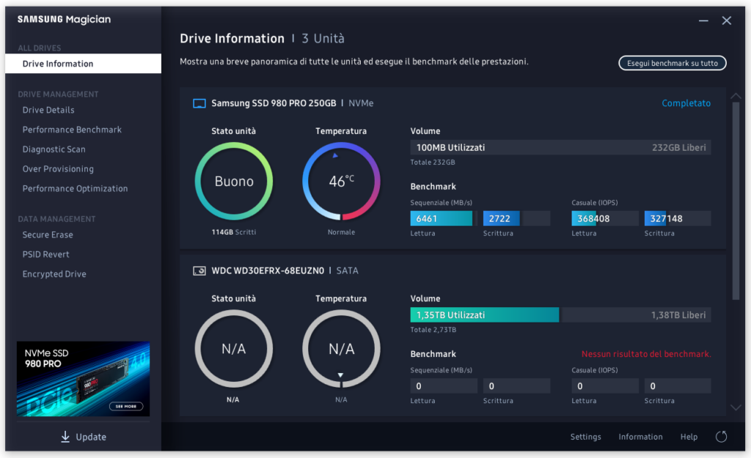Click sequential write value 2722

pos(516,218)
